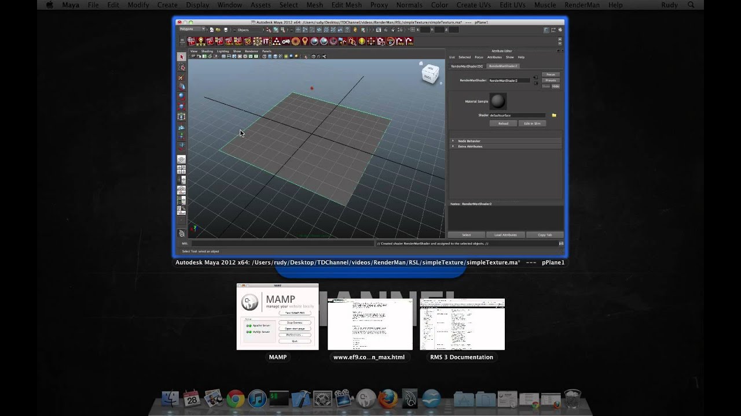Click the Copy Tab button
This screenshot has width=741, height=416.
point(545,235)
